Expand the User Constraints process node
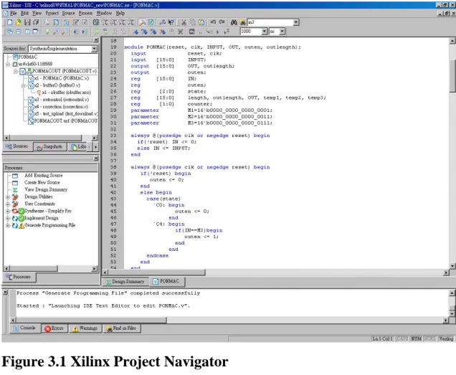The image size is (456, 375). coord(8,204)
